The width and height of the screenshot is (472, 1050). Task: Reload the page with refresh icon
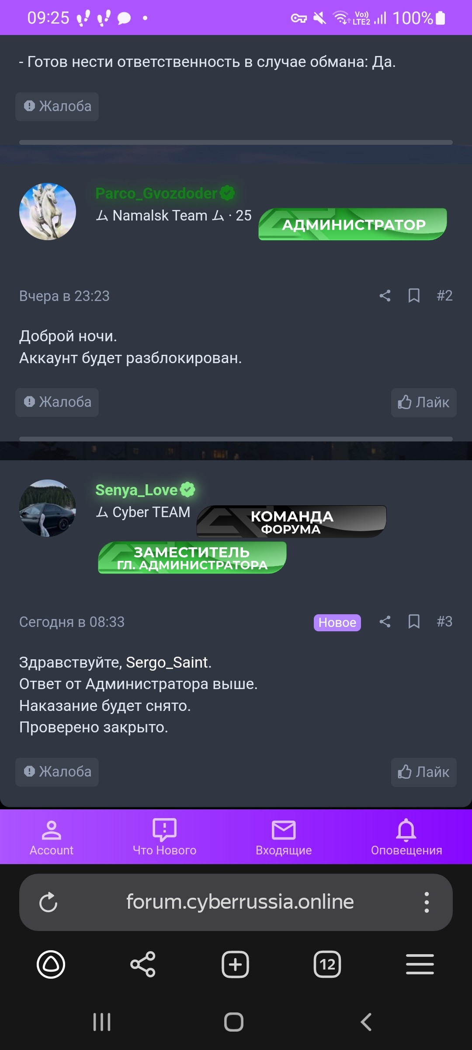pos(48,902)
